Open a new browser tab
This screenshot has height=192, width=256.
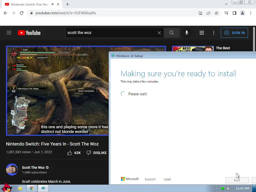[67, 4]
